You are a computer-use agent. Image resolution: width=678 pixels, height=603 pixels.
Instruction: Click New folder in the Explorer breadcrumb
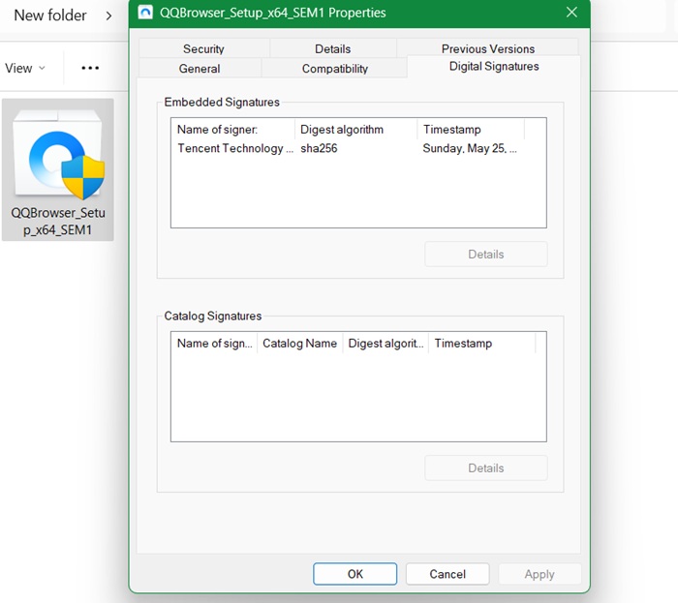50,15
